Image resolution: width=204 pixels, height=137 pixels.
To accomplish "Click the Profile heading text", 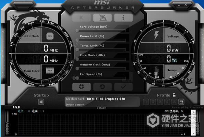I will point(164,95).
